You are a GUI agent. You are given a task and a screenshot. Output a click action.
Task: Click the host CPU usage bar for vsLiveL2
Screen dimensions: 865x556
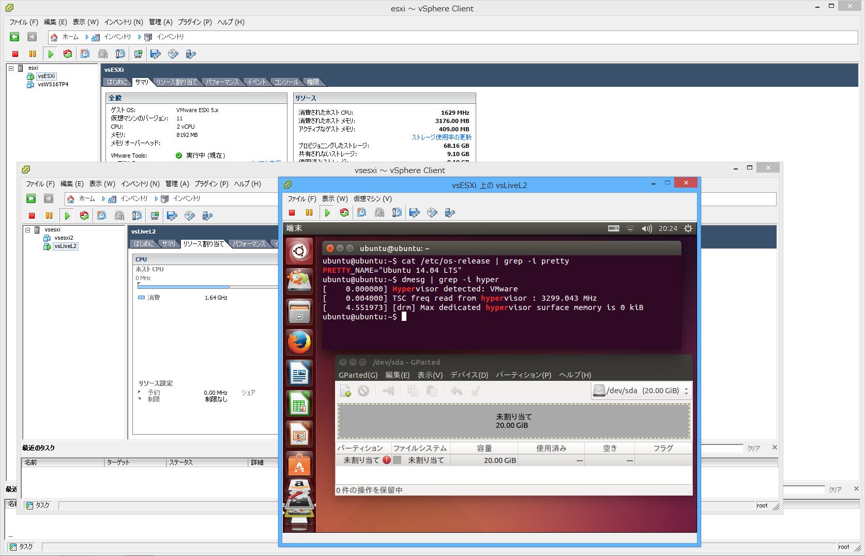pos(208,287)
